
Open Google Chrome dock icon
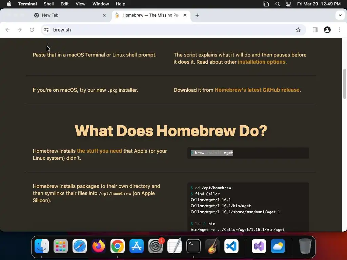click(x=118, y=246)
